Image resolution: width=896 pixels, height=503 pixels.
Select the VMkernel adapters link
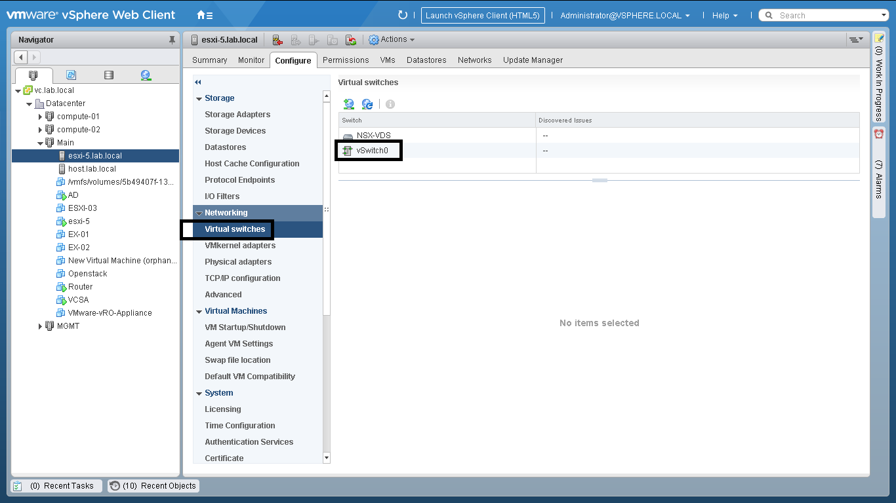[240, 246]
